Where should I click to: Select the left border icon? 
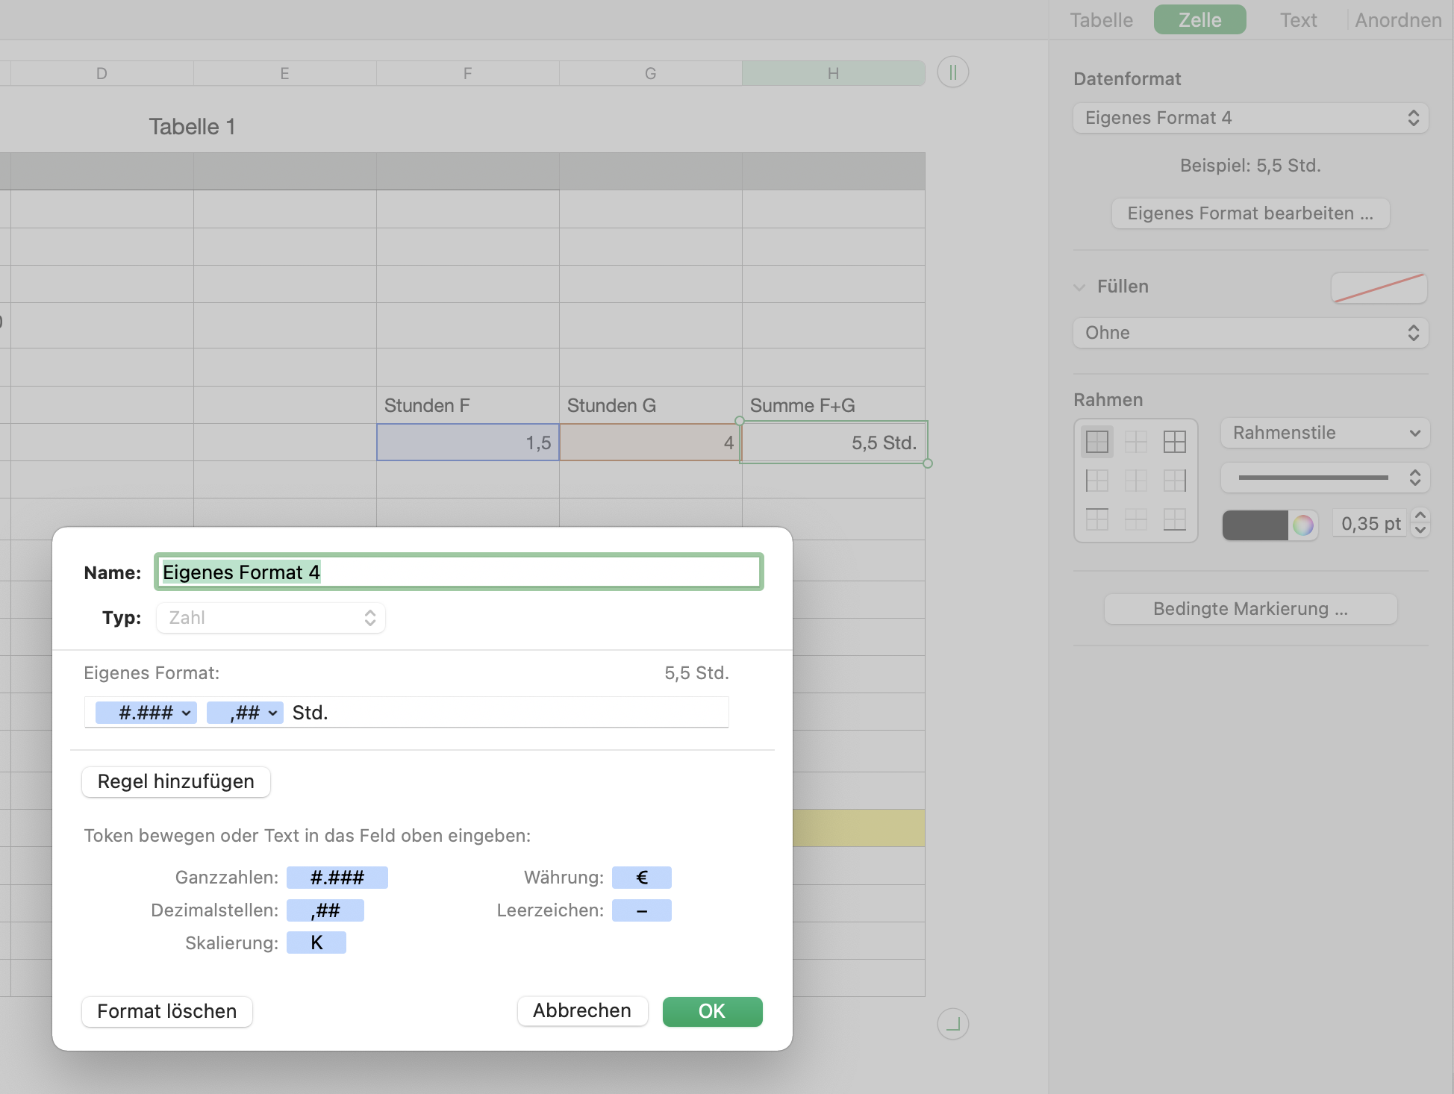1096,481
